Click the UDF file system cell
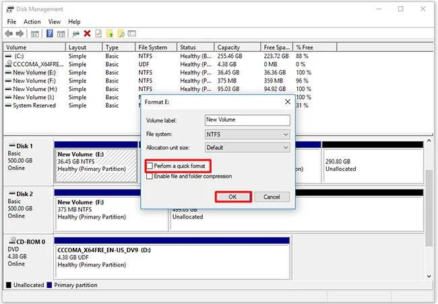Viewport: 438px width, 304px height. pos(144,65)
